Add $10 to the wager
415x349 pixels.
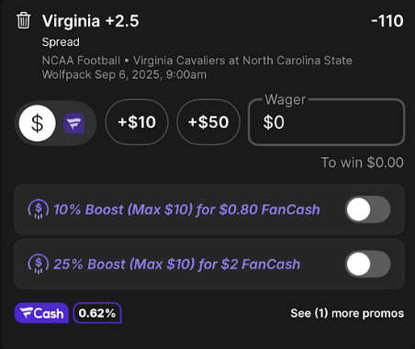[x=137, y=122]
